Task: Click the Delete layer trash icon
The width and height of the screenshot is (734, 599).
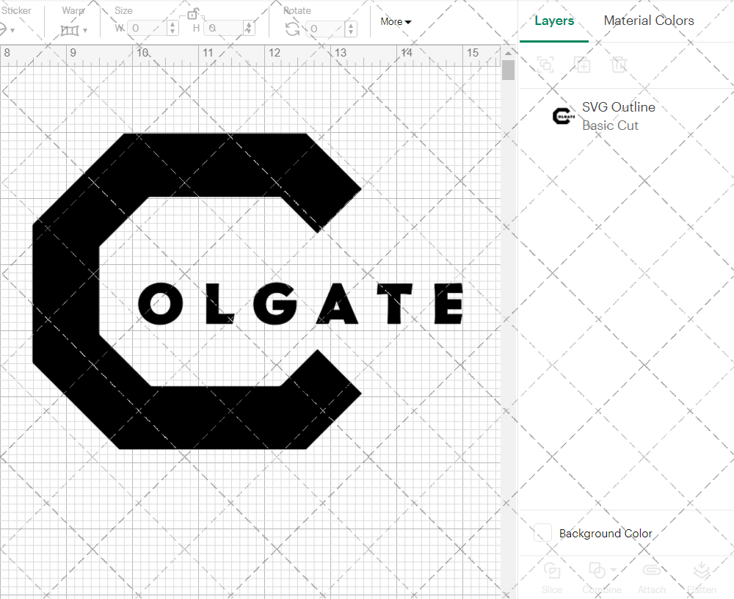Action: (618, 65)
